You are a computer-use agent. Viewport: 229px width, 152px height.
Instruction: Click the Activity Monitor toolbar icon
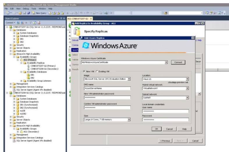pyautogui.click(x=106, y=13)
